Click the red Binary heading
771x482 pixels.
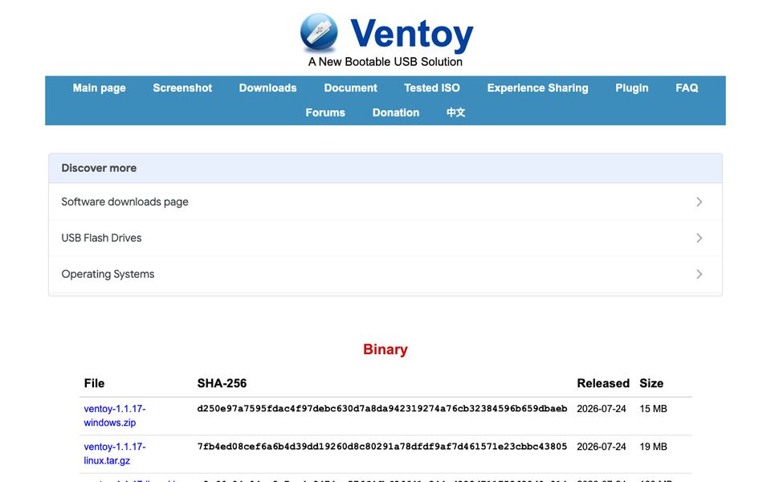tap(385, 349)
